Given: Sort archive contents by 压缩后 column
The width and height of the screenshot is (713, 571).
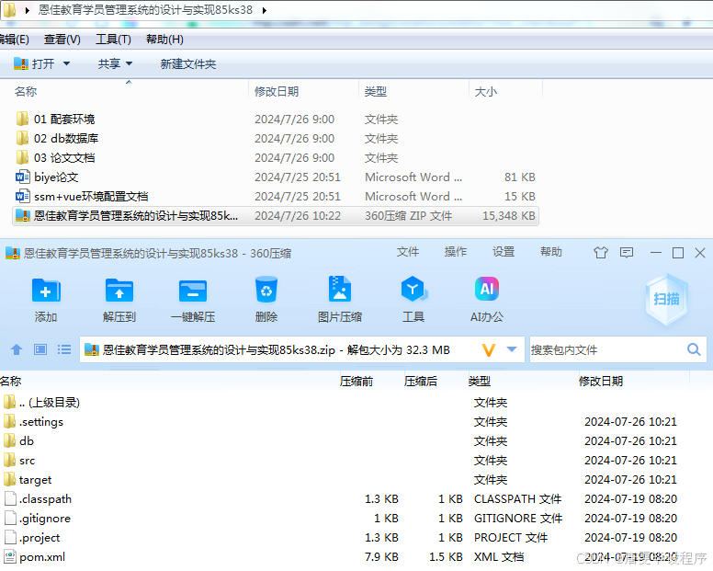Looking at the screenshot, I should click(421, 381).
